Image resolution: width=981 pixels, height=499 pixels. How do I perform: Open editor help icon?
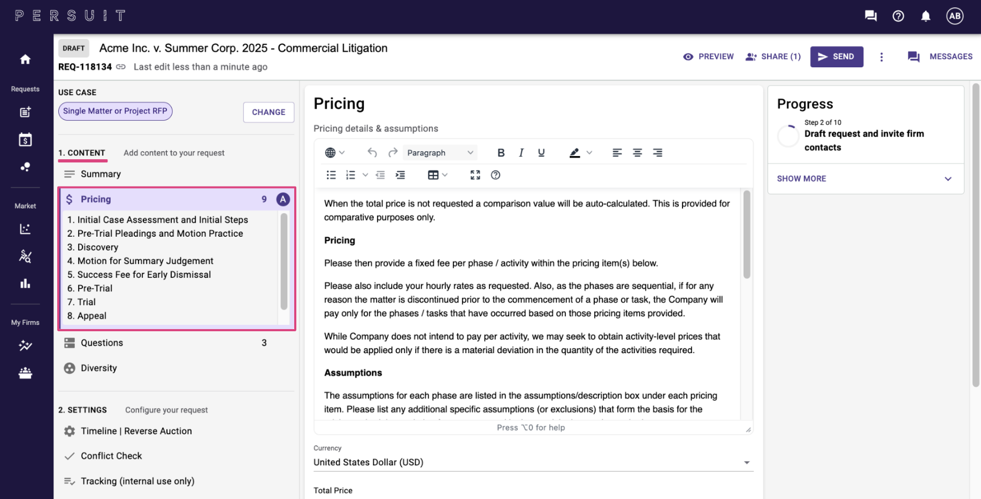pyautogui.click(x=495, y=175)
